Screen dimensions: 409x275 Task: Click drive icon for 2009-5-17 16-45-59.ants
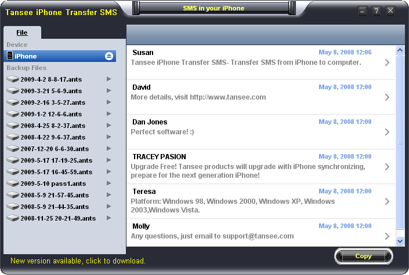click(13, 171)
